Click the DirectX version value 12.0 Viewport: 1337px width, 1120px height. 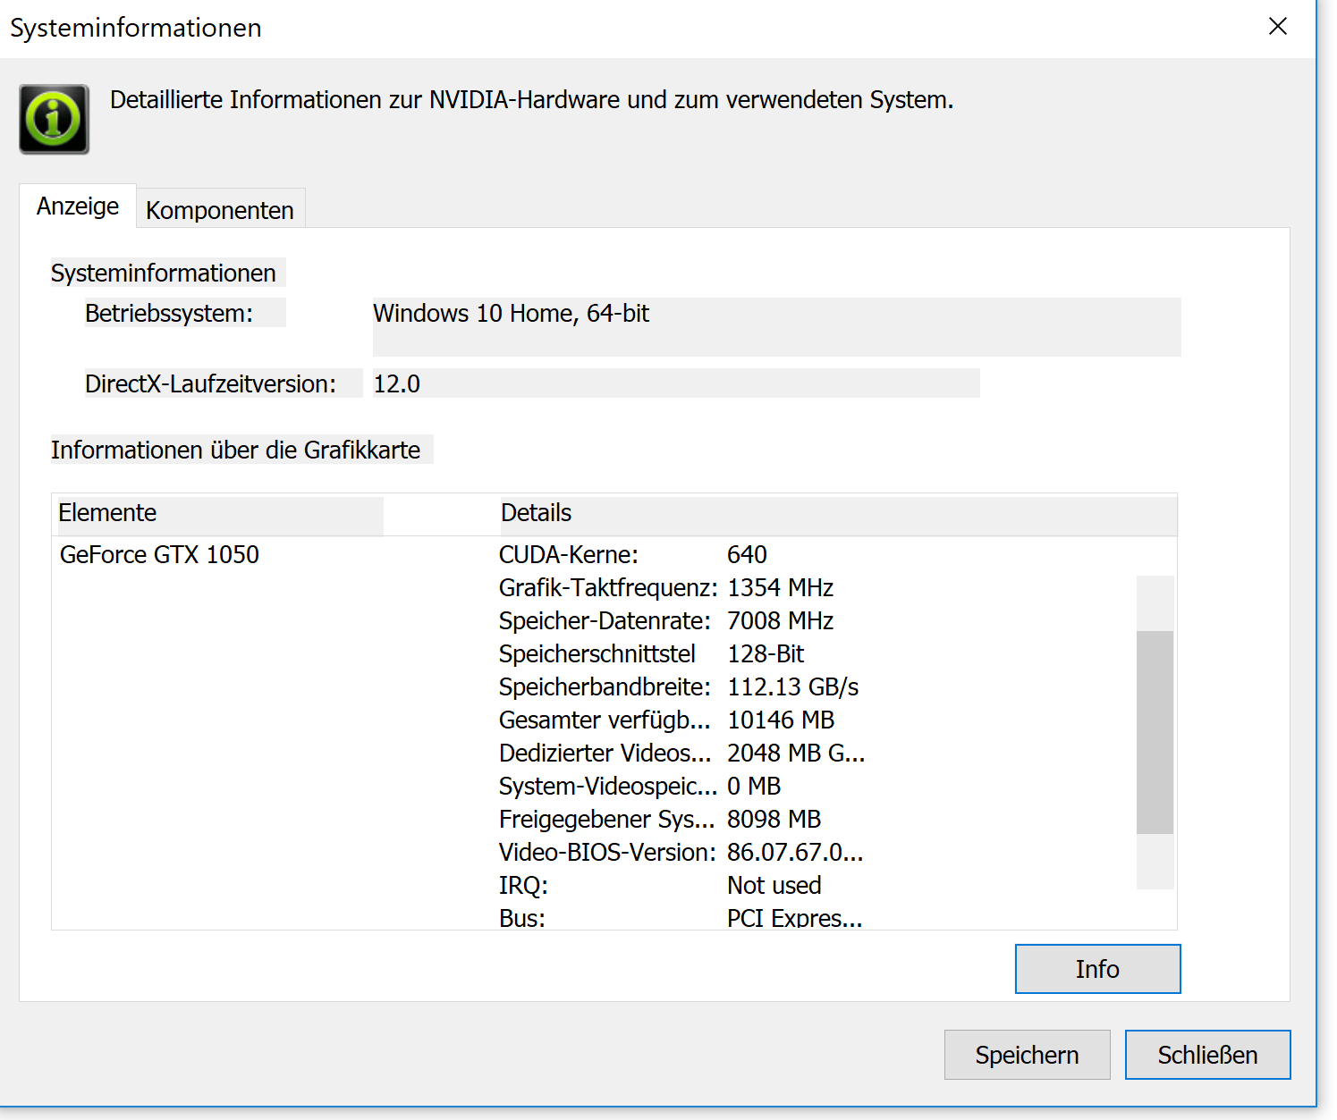[396, 384]
